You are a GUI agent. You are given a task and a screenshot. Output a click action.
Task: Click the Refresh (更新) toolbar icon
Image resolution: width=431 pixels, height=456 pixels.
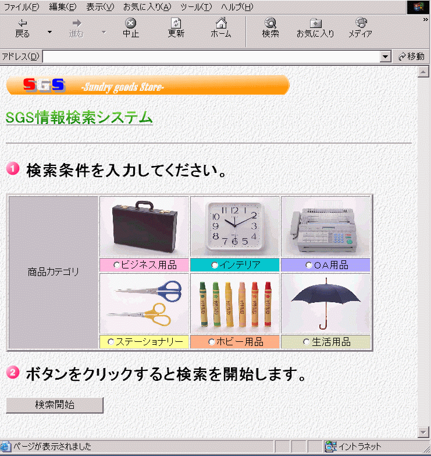click(176, 23)
